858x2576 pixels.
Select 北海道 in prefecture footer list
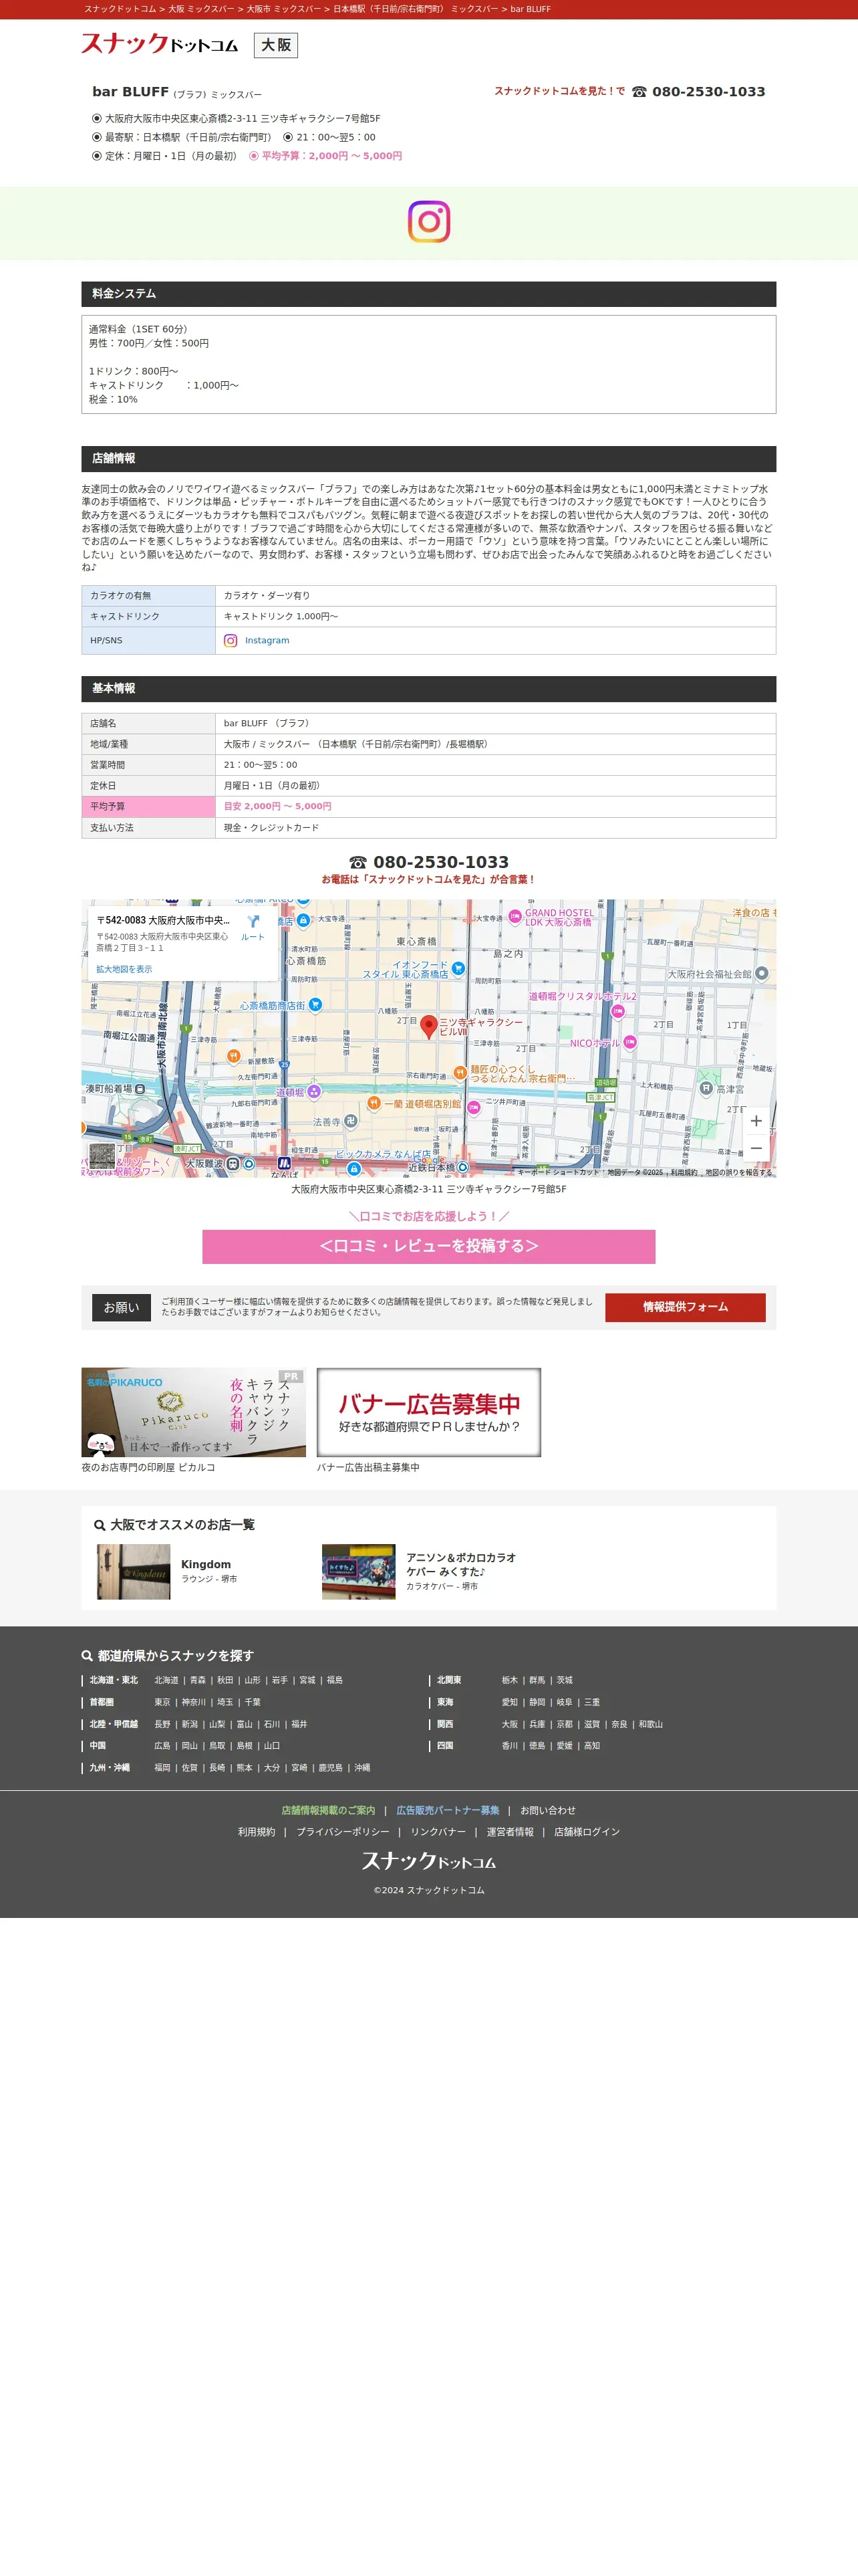(x=166, y=1680)
